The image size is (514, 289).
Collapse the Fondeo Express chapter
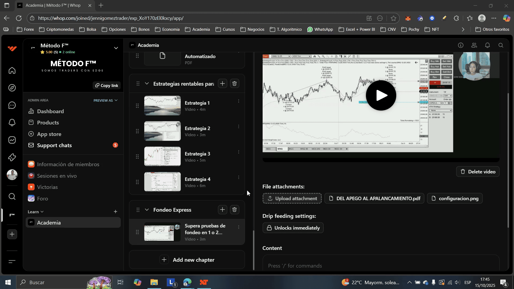147,210
